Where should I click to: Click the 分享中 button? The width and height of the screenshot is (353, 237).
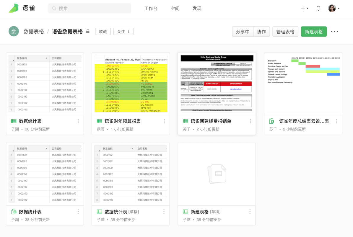243,32
